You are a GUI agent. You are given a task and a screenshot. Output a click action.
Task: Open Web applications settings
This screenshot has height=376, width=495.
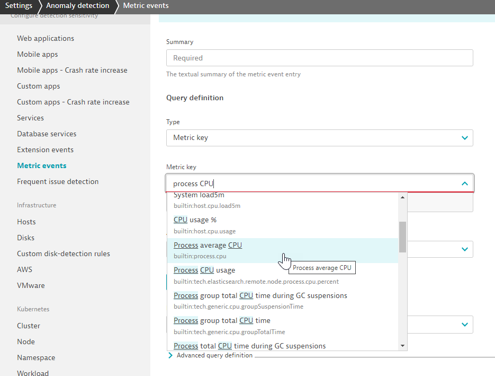(x=46, y=38)
